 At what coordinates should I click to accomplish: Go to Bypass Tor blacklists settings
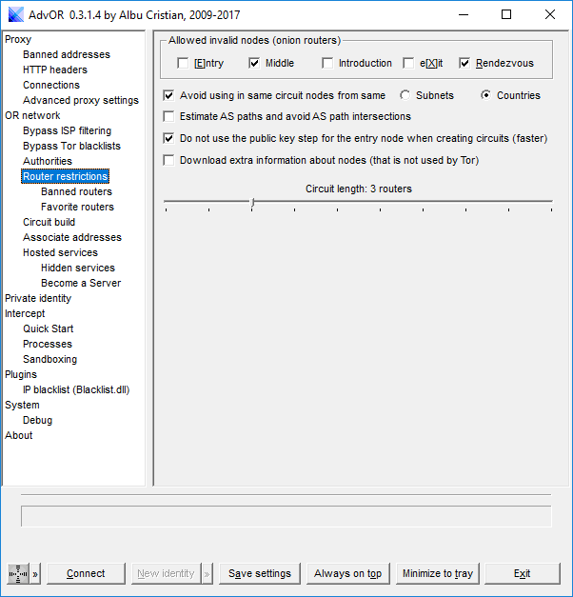coord(71,146)
